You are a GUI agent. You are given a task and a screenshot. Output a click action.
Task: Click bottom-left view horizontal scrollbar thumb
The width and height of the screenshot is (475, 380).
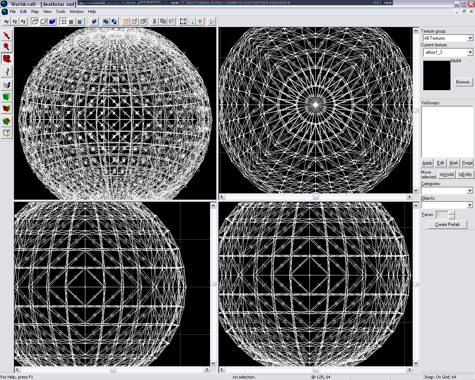tap(113, 370)
